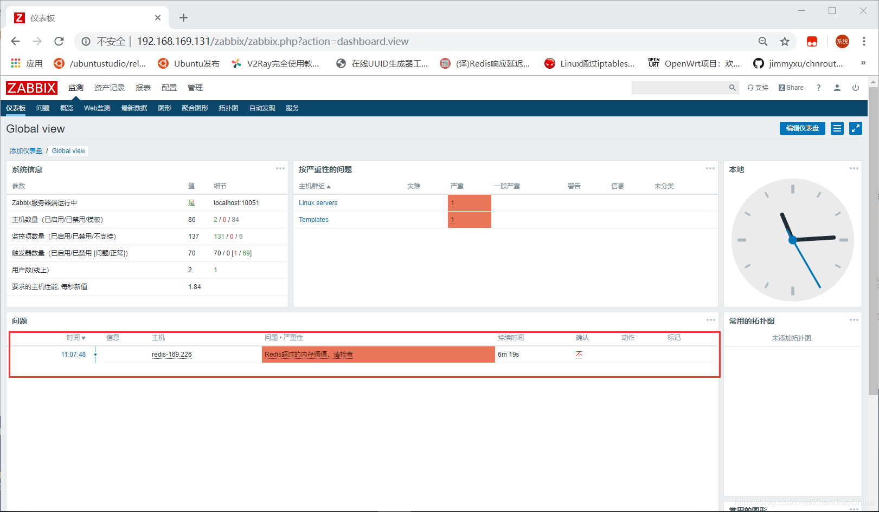This screenshot has width=879, height=512.
Task: Click severity count cell for Templates
Action: tap(470, 220)
